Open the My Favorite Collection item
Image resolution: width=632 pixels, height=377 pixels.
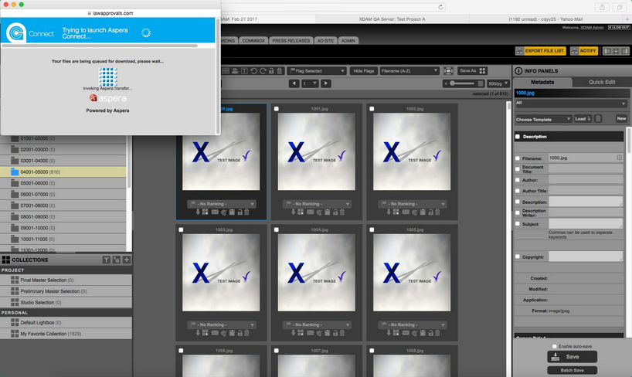pyautogui.click(x=46, y=332)
